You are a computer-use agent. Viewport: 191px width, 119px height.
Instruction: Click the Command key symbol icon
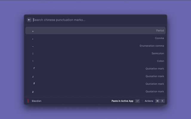(157, 101)
